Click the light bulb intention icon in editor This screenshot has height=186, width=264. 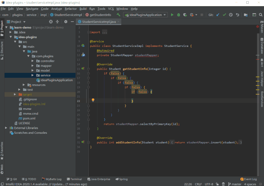[93, 100]
